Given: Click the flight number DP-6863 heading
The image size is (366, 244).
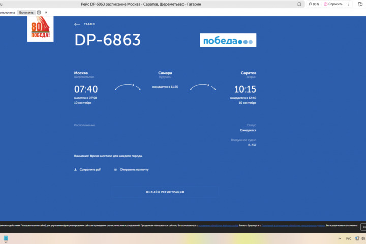Looking at the screenshot, I should pos(108,40).
